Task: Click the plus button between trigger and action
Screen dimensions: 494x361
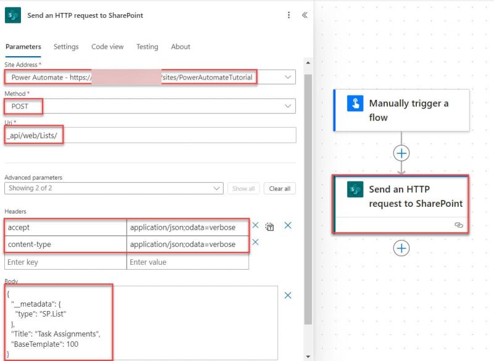Action: [401, 152]
